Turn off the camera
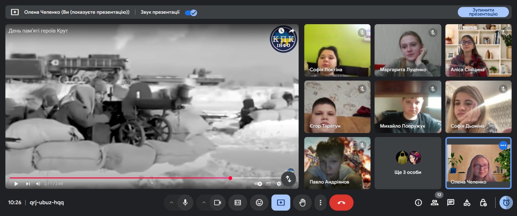Screen dimensions: 517x216 point(217,203)
